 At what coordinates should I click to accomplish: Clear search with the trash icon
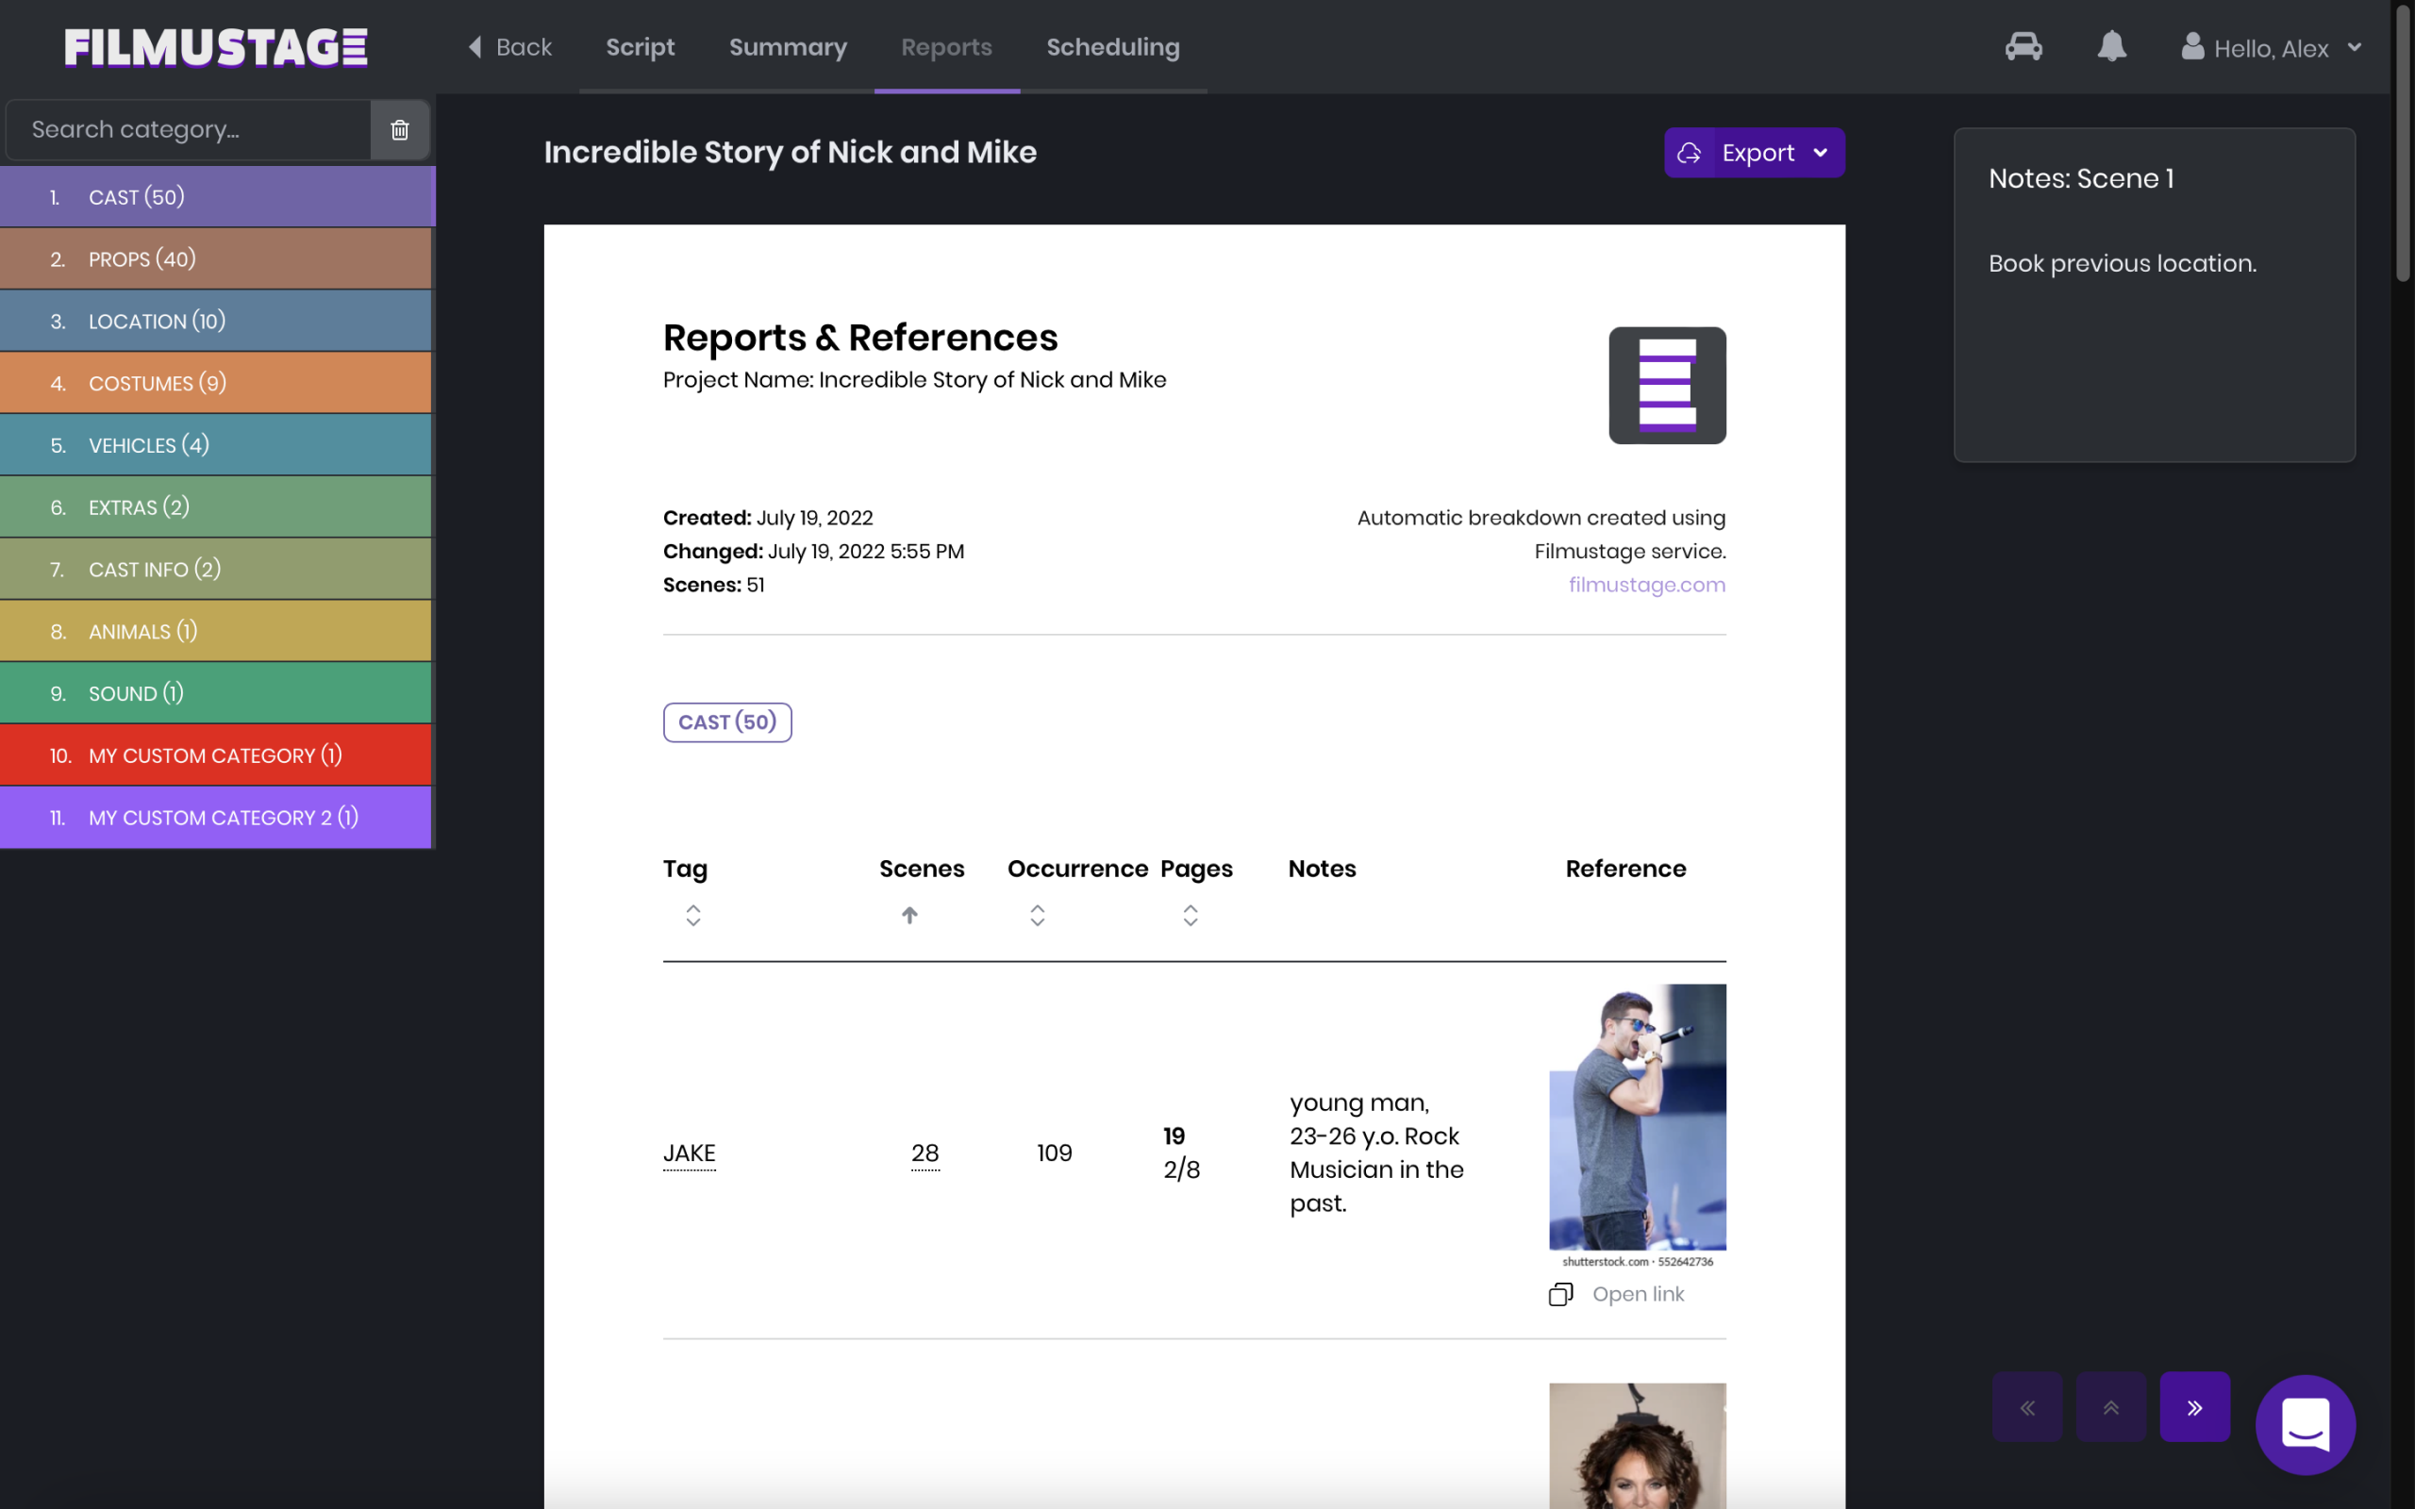[399, 129]
